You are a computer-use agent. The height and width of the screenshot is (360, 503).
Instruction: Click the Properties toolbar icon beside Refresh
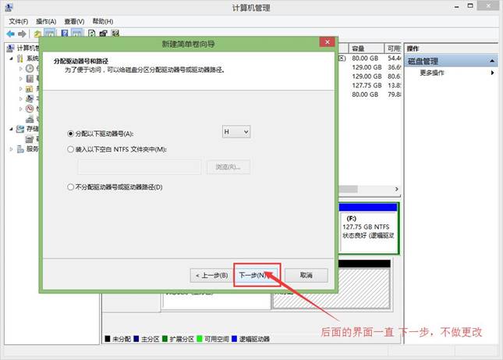(103, 34)
